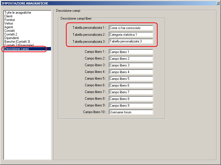Select highlighted 'Descrizione campi' entry
The width and height of the screenshot is (221, 165).
(x=27, y=49)
